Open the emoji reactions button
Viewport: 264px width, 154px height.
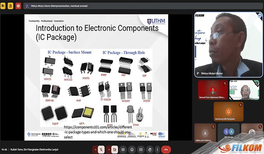(x=132, y=149)
